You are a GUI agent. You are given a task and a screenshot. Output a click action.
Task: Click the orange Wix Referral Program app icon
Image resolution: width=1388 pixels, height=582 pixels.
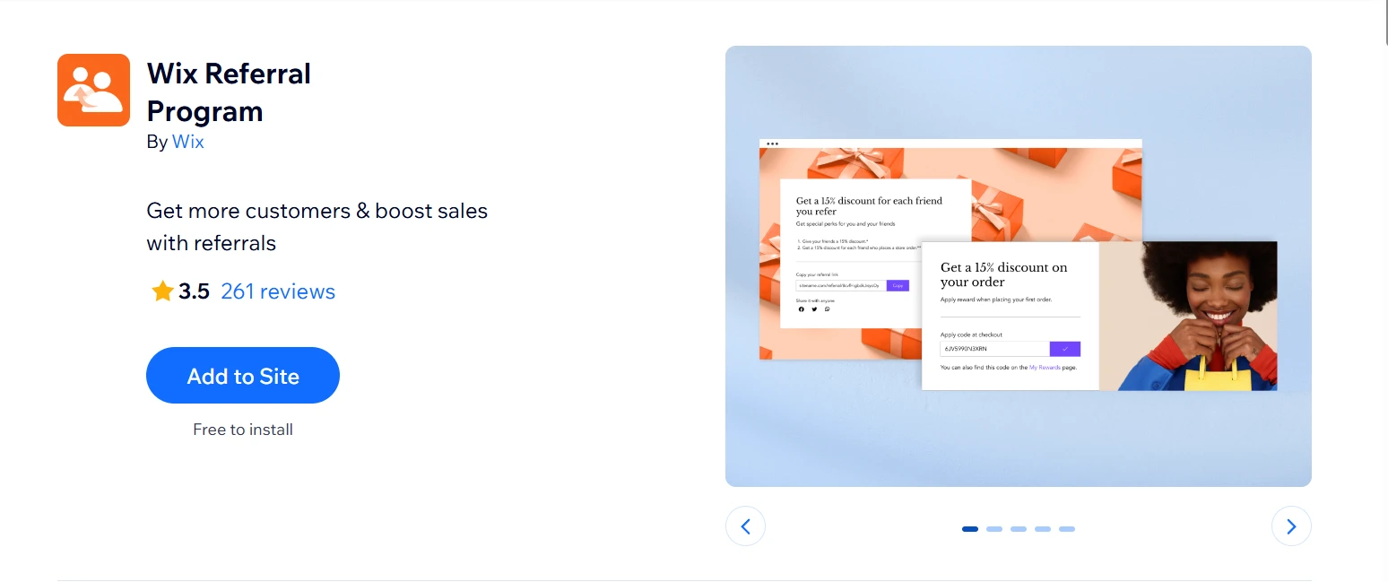[93, 90]
